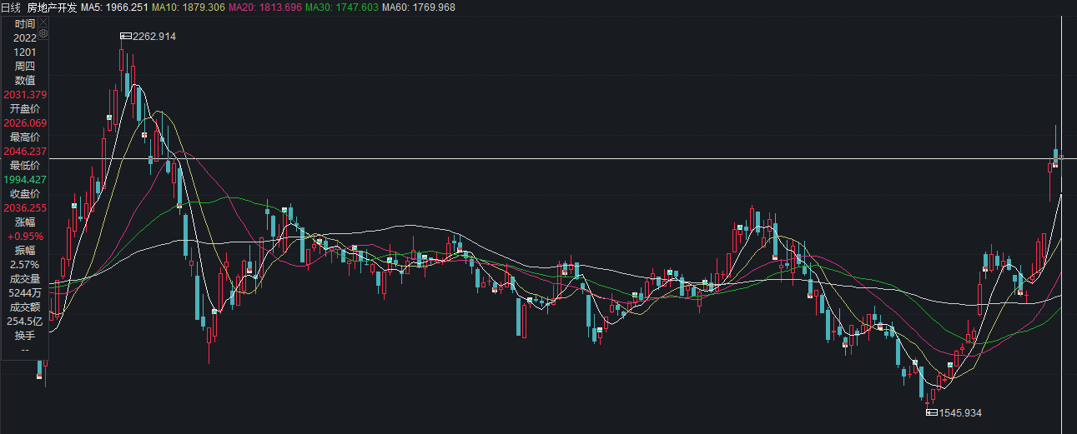Screen dimensions: 1077x434
Task: Open the info panel settings gear
Action: 43,33
